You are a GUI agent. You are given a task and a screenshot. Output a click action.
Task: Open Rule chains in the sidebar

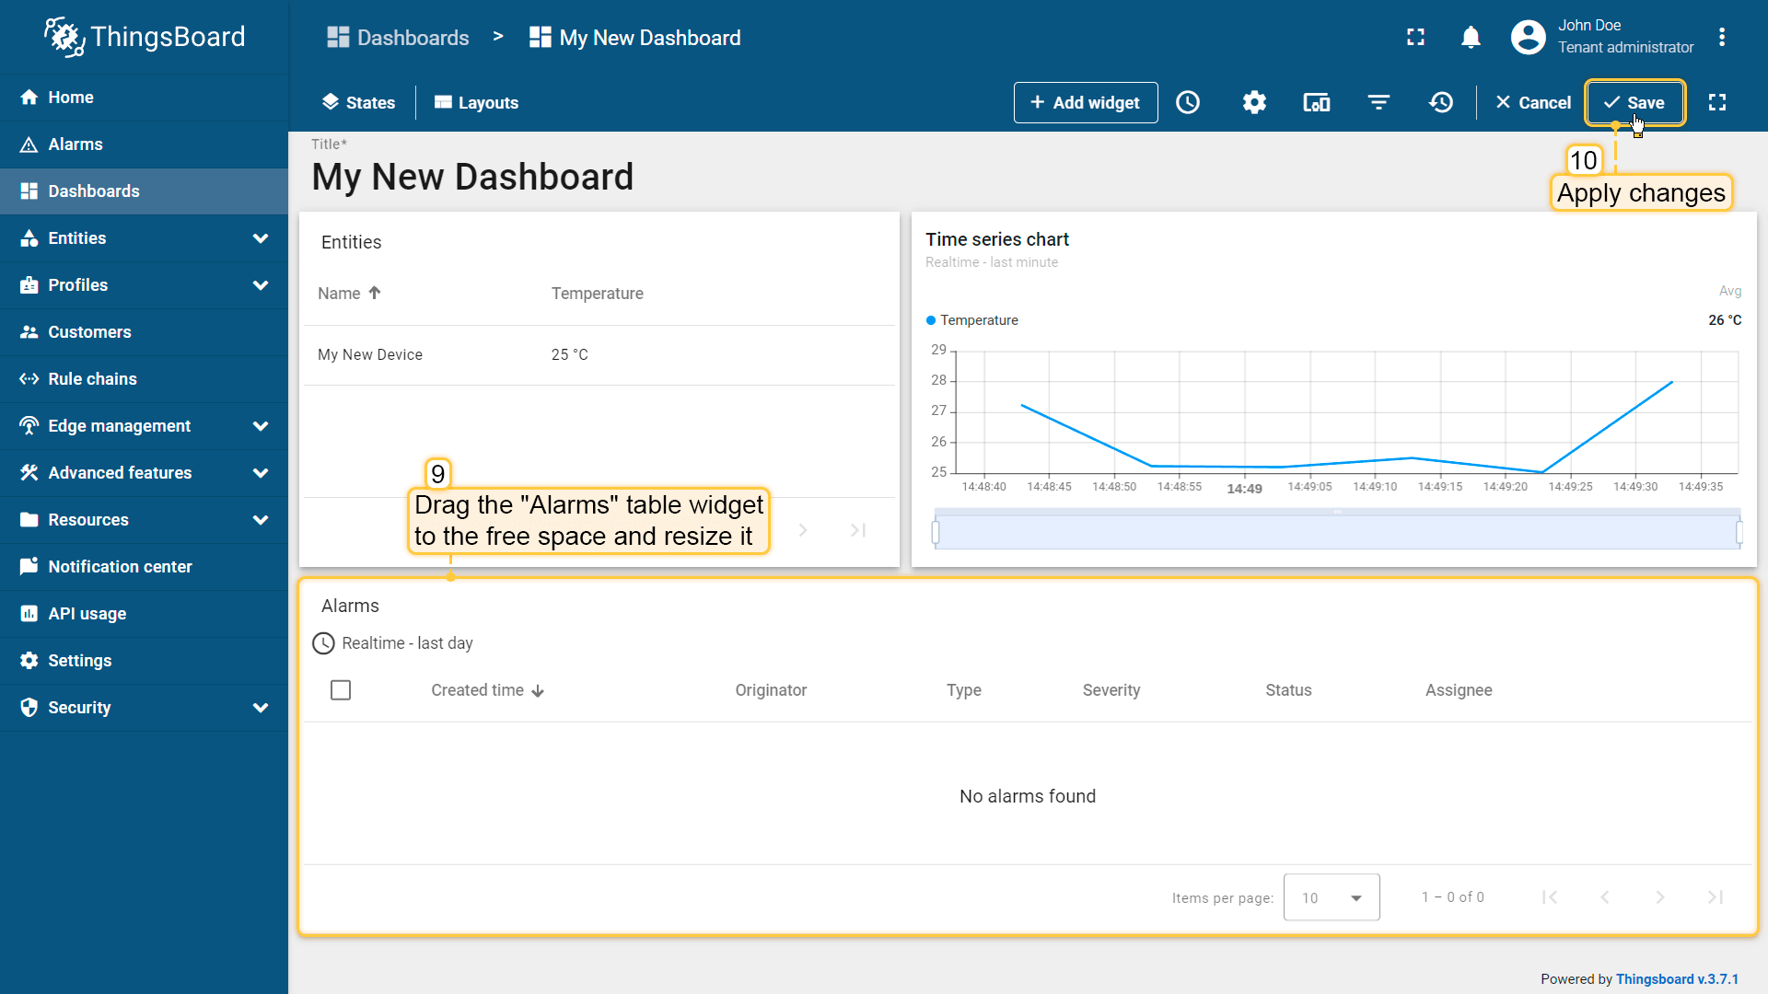[92, 379]
